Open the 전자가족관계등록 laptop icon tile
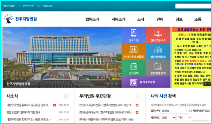The width and height of the screenshot is (212, 124). [133, 52]
